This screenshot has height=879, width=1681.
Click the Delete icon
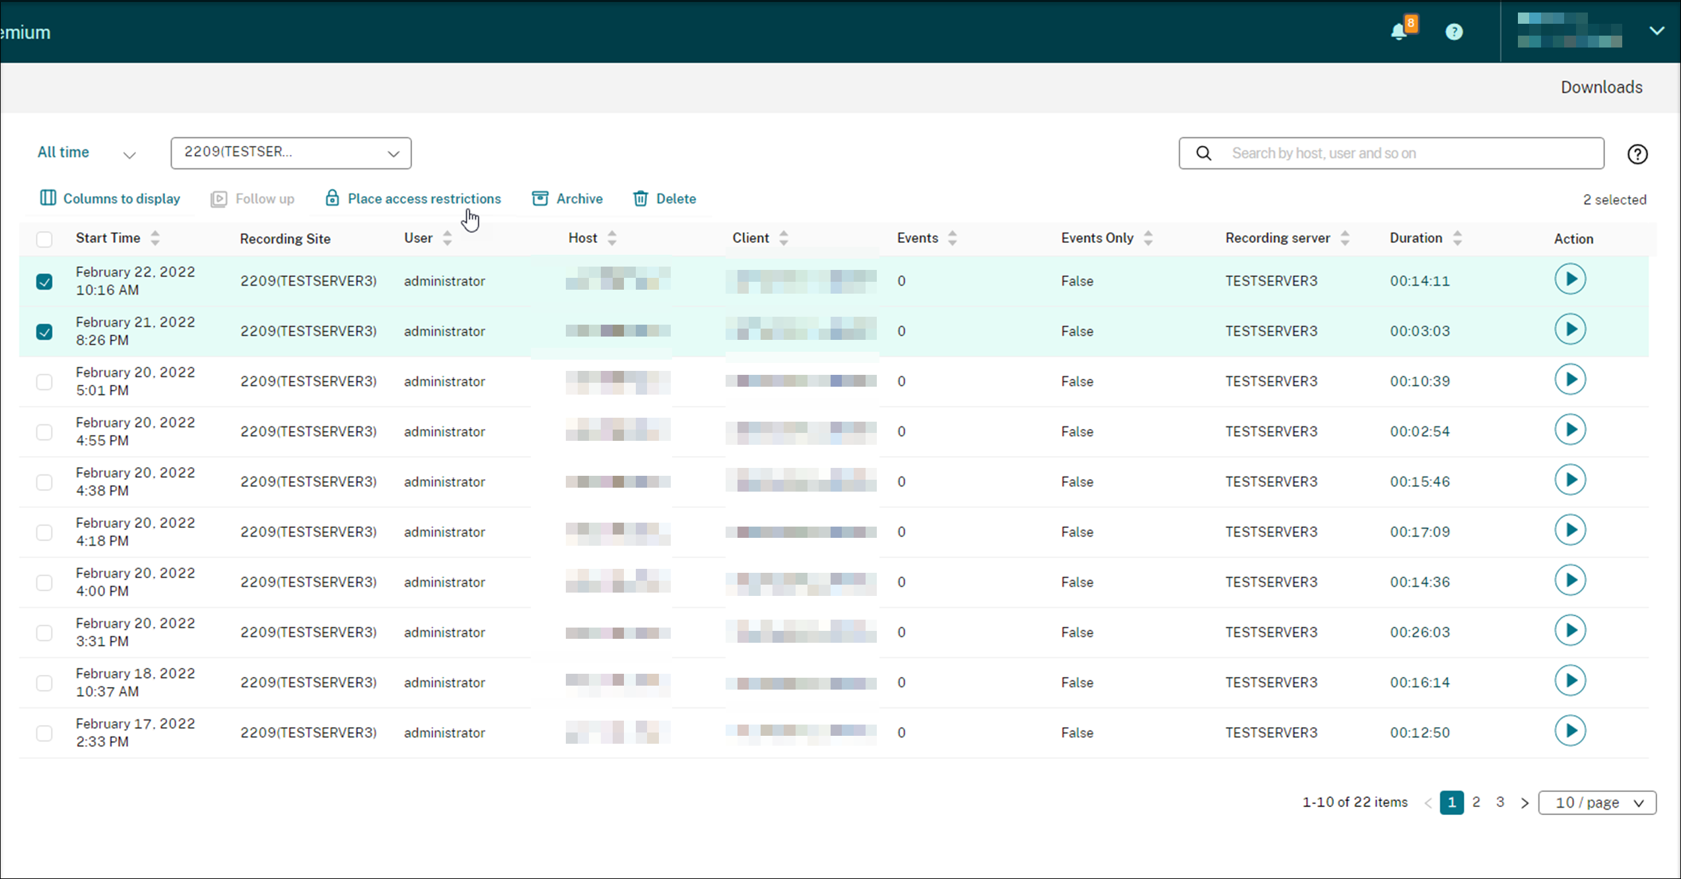tap(640, 199)
